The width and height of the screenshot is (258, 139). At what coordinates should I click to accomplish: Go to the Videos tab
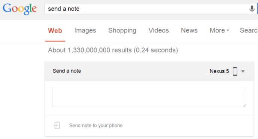point(158,30)
